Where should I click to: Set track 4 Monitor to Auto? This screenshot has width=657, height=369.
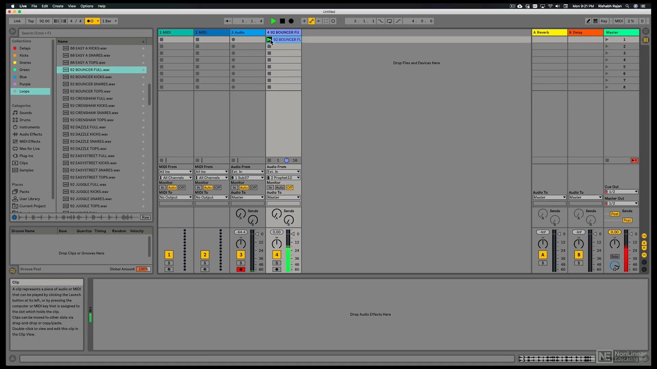tap(280, 188)
